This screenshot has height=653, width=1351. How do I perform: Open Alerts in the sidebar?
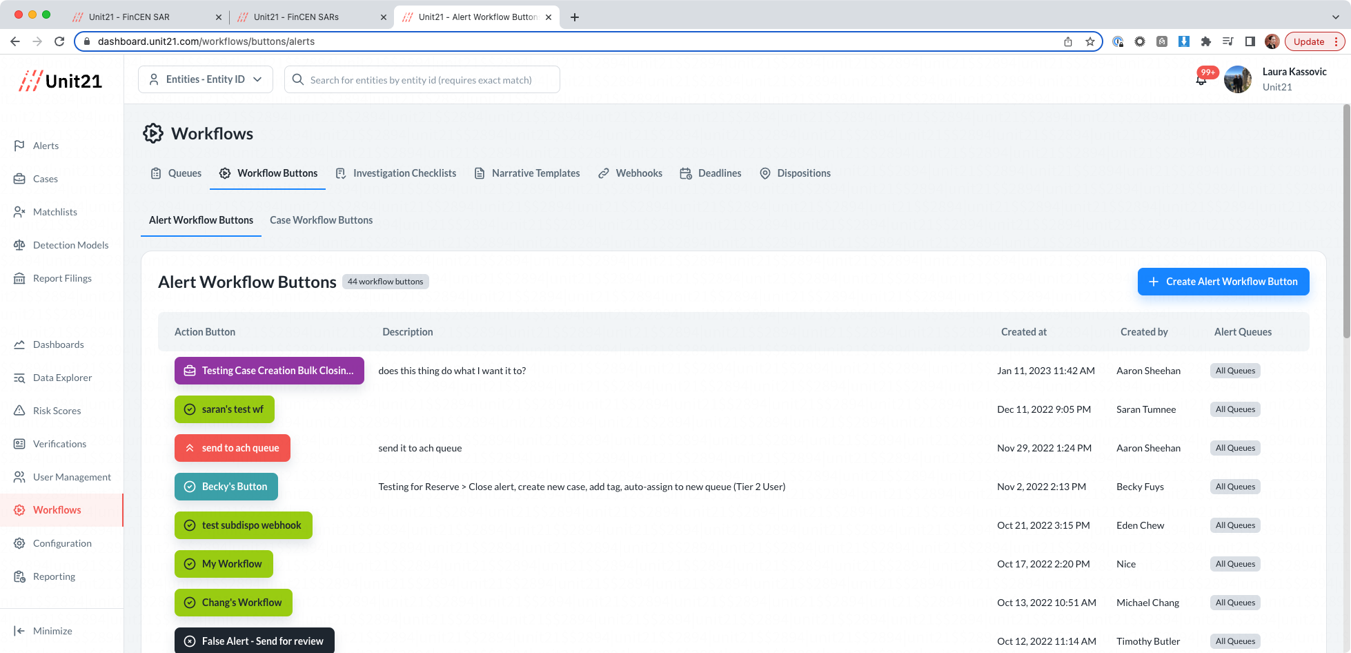46,146
